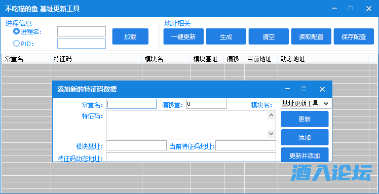Minimize the 基址更新工具 main window
This screenshot has width=379, height=194.
[334, 9]
